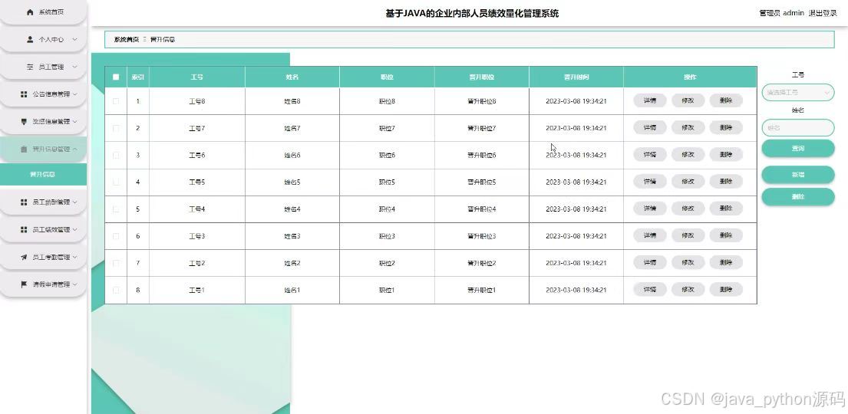Click 修改 for the 工号6 row
Screen dimensions: 848x414
[x=688, y=155]
